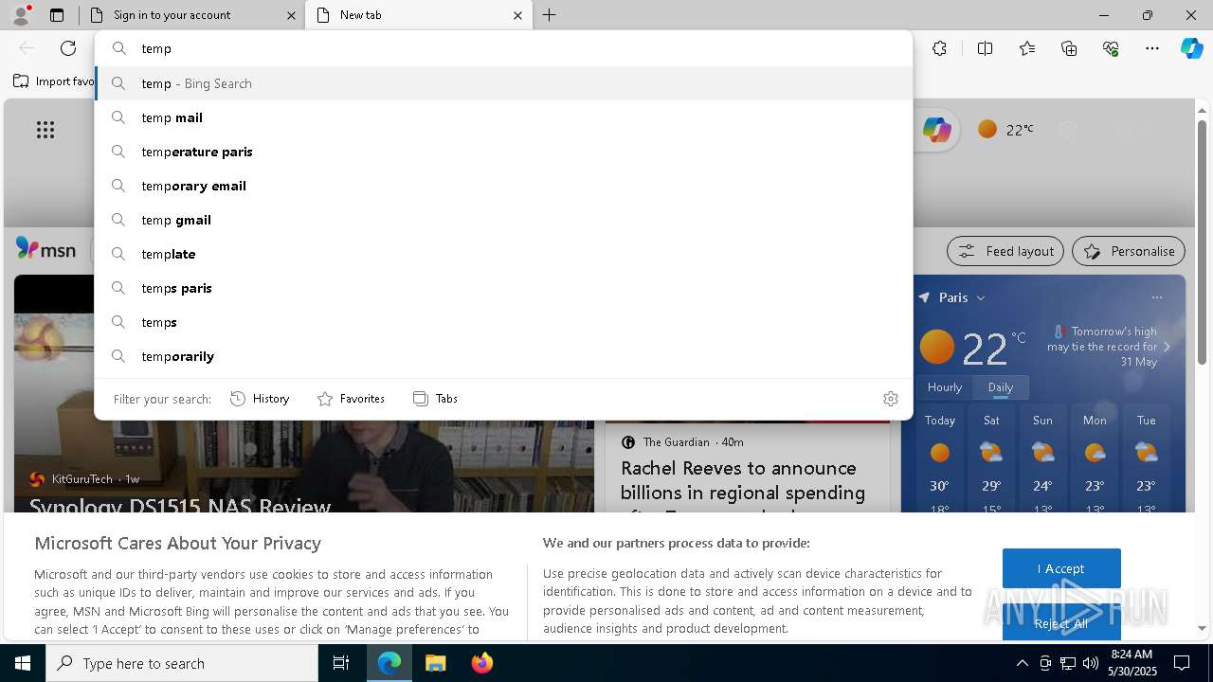1213x682 pixels.
Task: Close the Sign in to your account tab
Action: tap(291, 15)
